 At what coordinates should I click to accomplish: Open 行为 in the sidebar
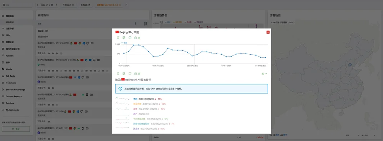(16, 35)
